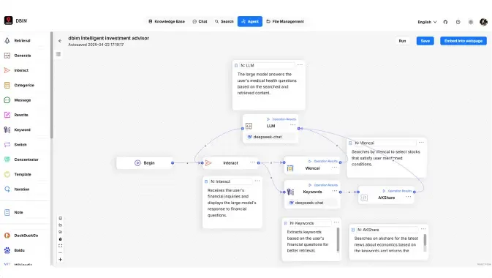
Task: Toggle canvas interactivity lock
Action: pos(60,239)
